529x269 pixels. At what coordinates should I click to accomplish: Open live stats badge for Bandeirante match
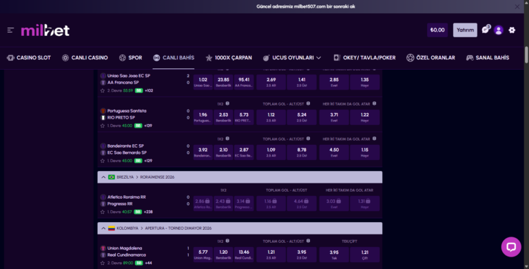pyautogui.click(x=138, y=161)
